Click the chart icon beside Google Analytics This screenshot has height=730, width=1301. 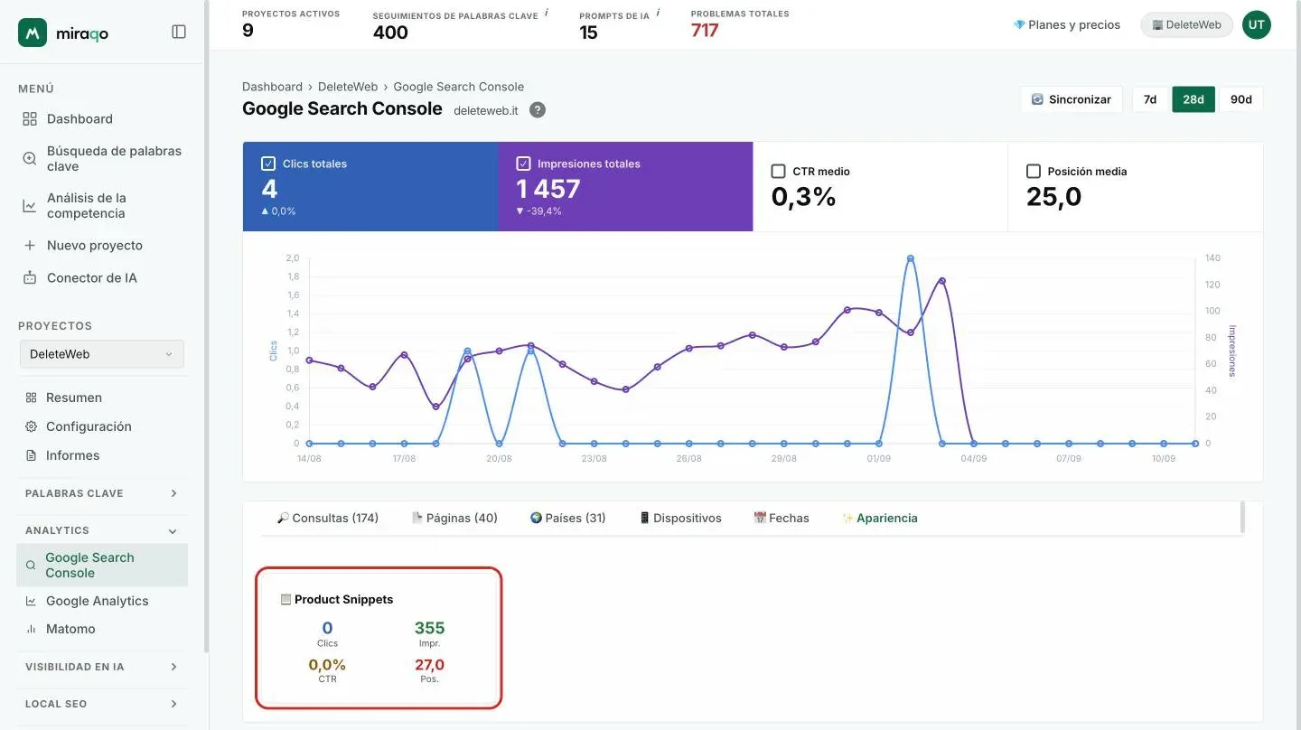(x=31, y=601)
